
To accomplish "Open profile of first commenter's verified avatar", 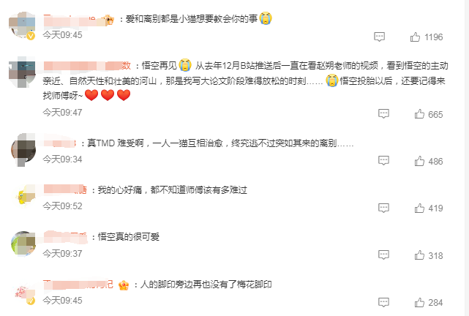I will coord(22,25).
